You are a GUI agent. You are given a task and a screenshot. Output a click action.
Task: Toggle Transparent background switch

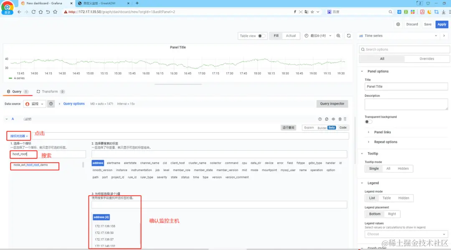368,121
